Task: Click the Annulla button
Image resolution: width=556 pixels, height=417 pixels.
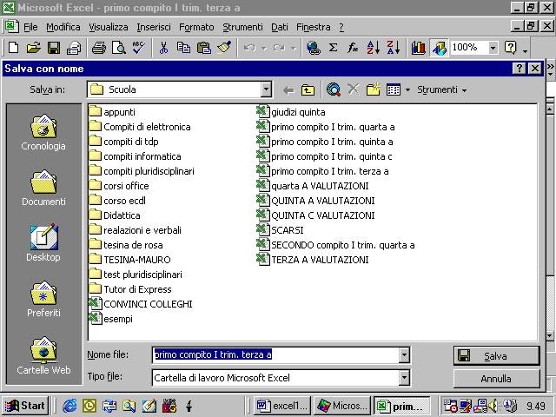Action: [496, 379]
